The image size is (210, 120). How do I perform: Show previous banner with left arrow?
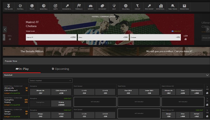5,30
